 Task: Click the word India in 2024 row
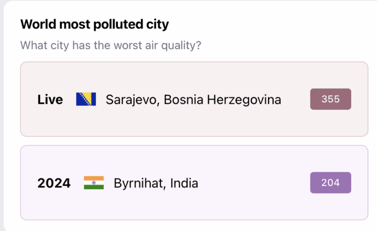(x=183, y=183)
